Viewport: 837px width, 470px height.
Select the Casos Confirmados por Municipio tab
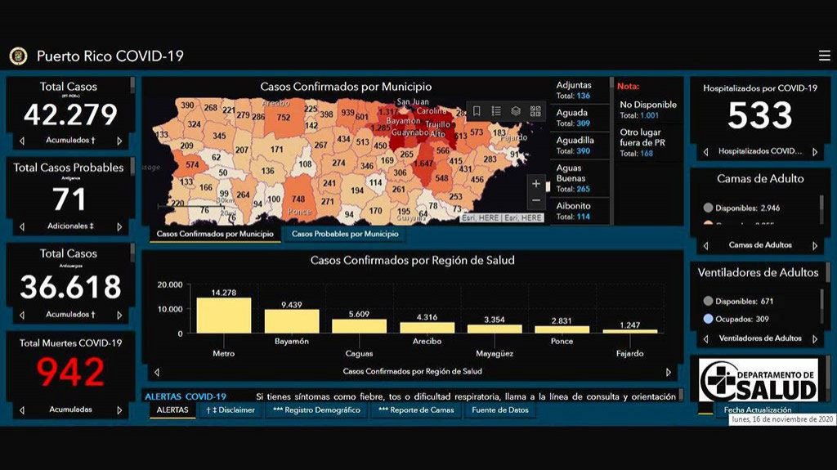click(214, 235)
